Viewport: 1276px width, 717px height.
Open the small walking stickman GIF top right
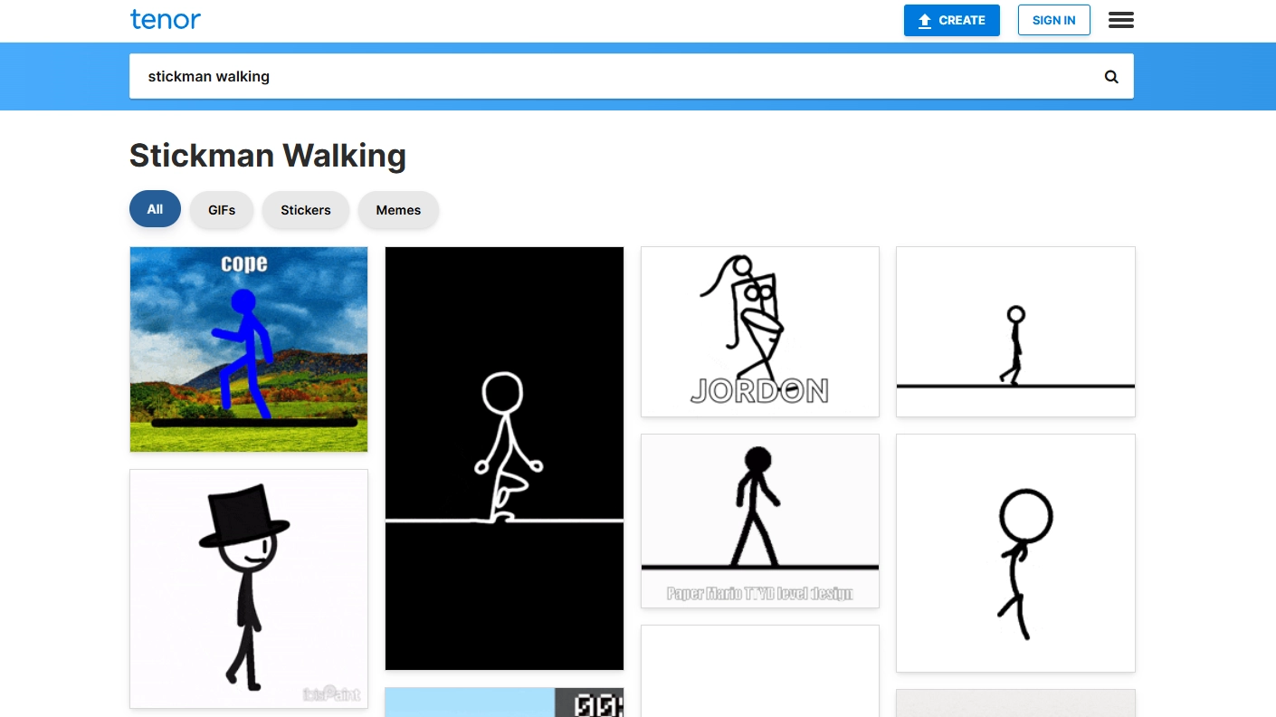[1014, 330]
